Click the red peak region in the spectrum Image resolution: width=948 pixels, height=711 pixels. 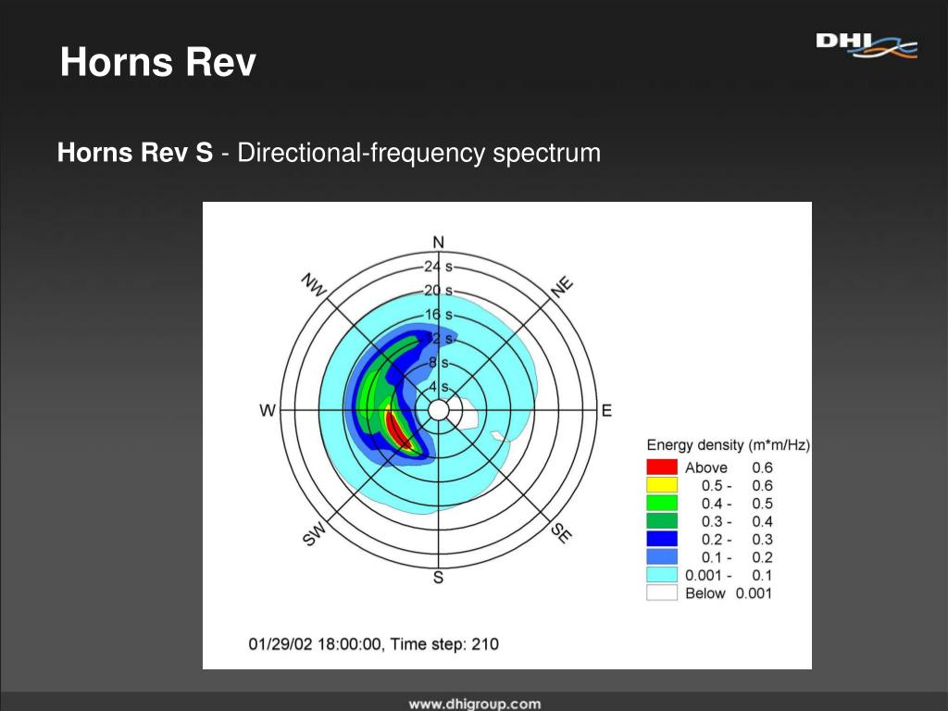(x=399, y=430)
